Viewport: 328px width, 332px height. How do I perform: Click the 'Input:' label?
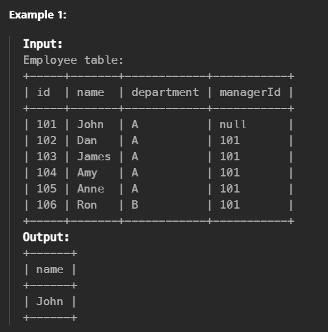42,44
